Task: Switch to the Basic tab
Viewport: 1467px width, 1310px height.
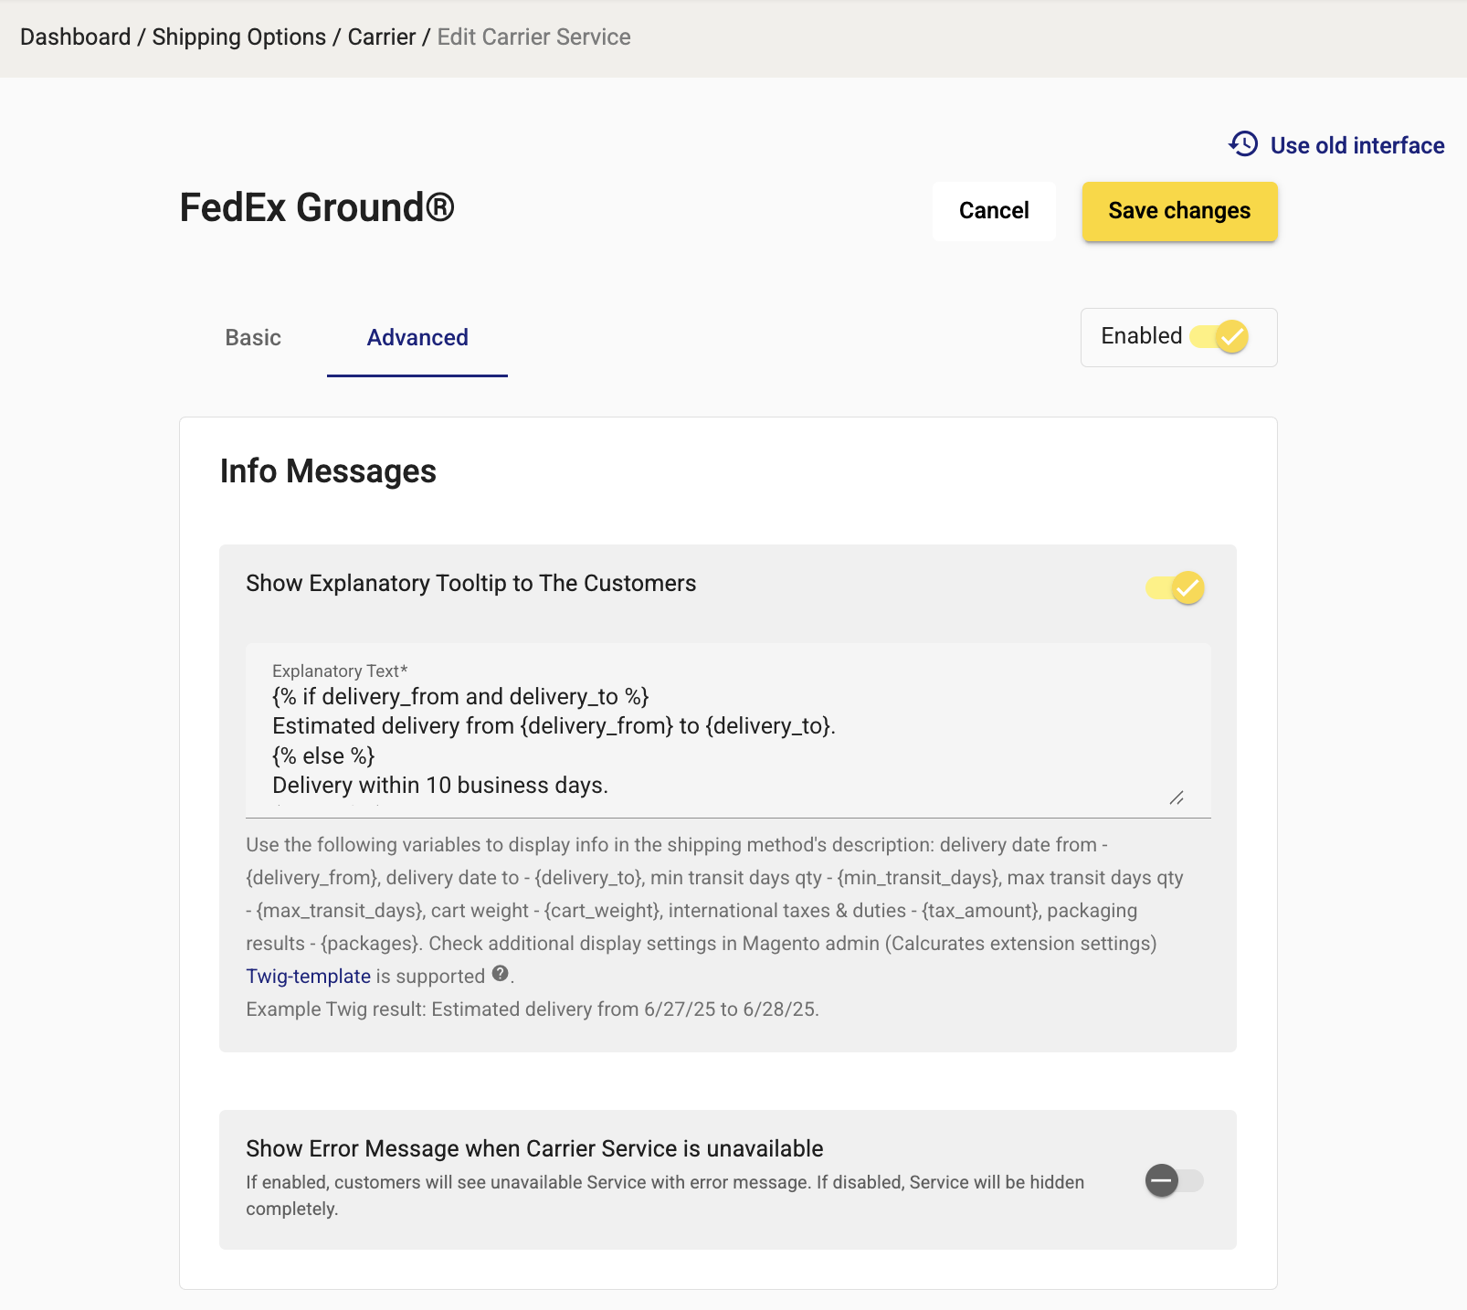Action: (x=253, y=337)
